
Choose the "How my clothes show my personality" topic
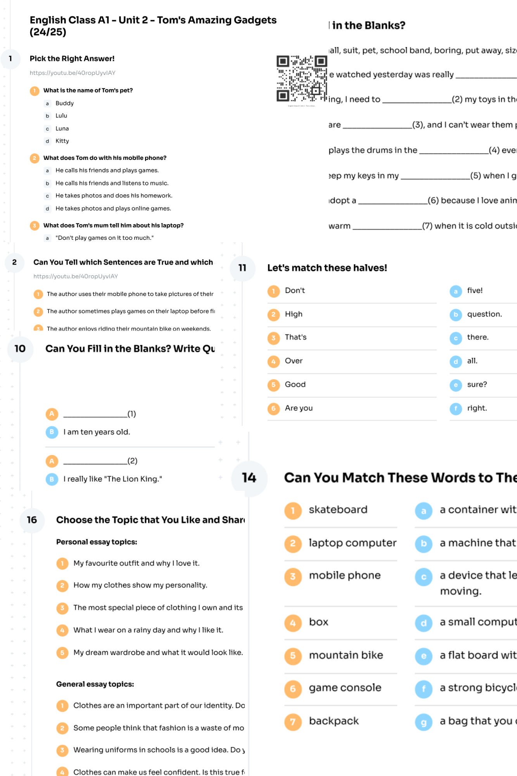[x=140, y=585]
